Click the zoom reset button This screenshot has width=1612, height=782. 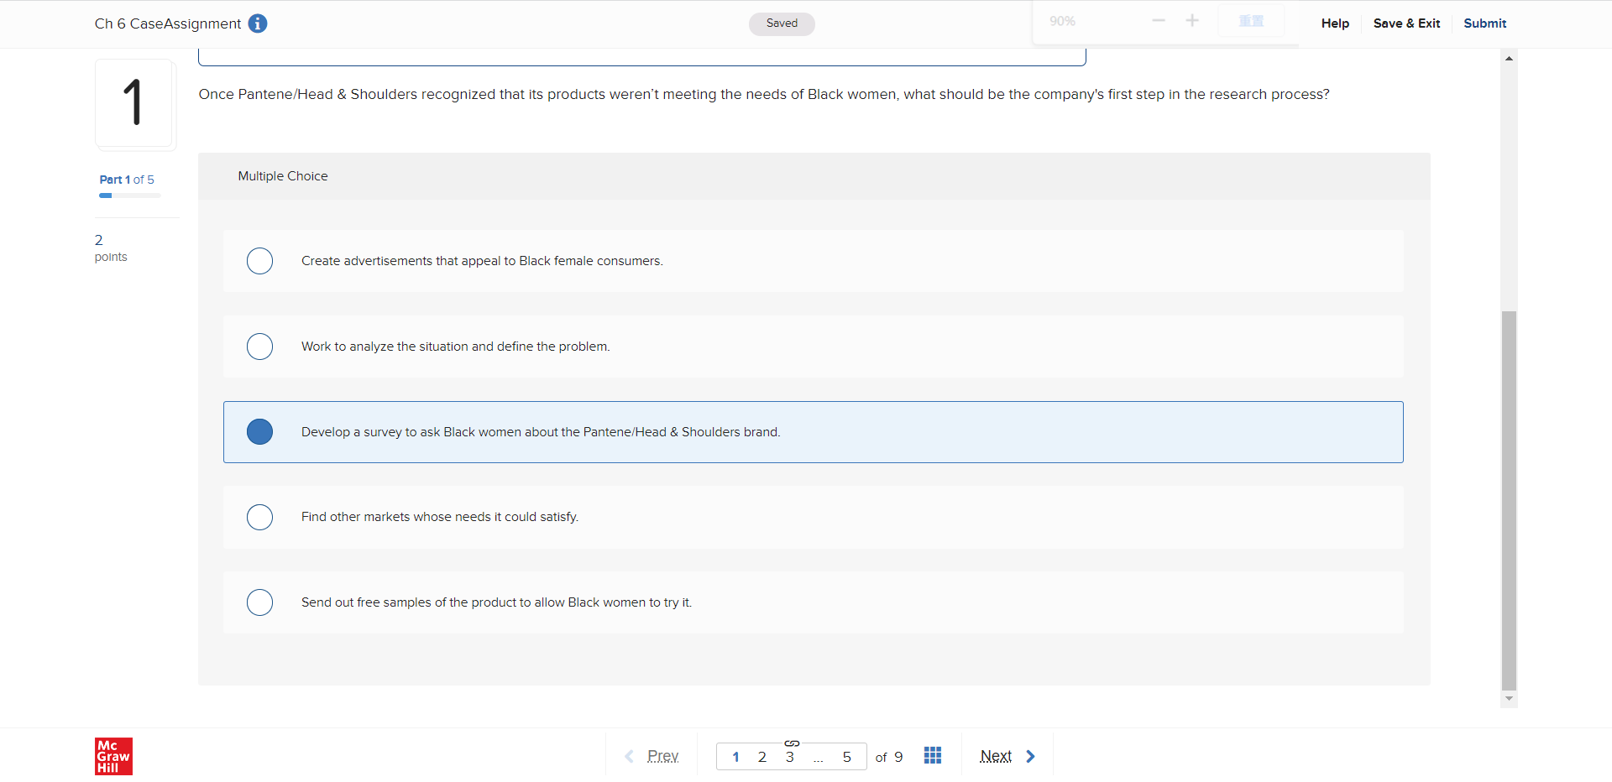point(1251,21)
